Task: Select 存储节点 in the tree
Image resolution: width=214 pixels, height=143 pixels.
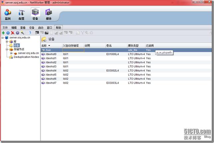Action: tap(19, 49)
